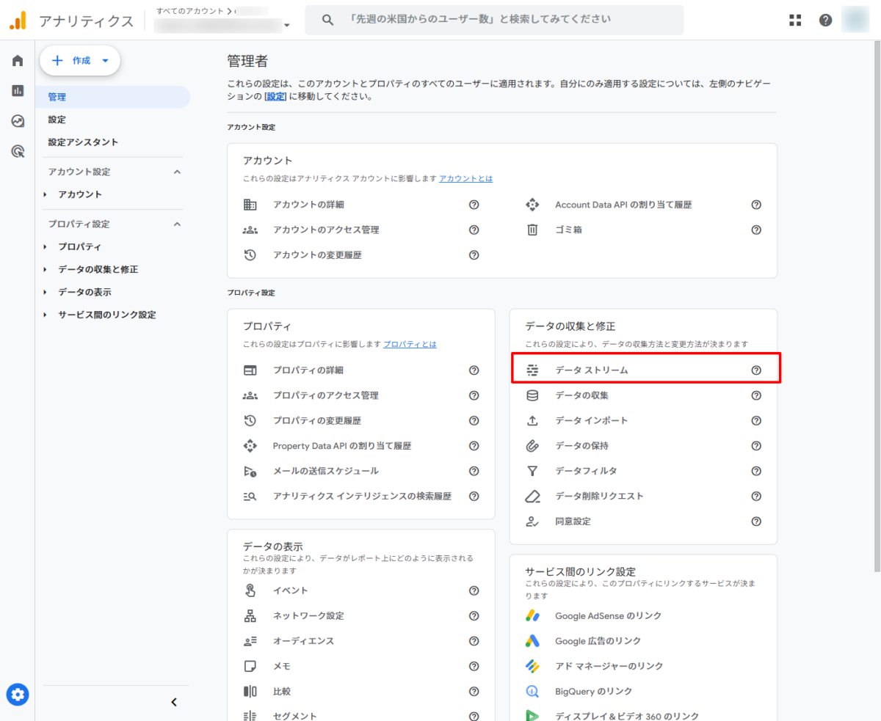Viewport: 881px width, 721px height.
Task: Open the Google apps grid icon
Action: point(795,21)
